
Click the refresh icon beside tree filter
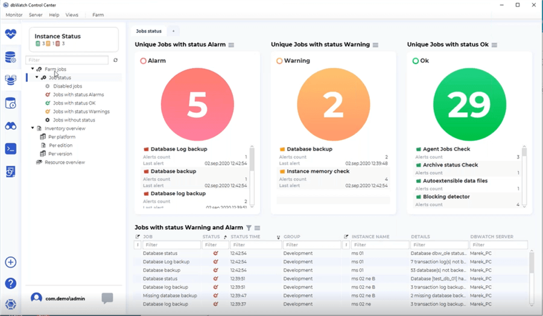click(115, 60)
